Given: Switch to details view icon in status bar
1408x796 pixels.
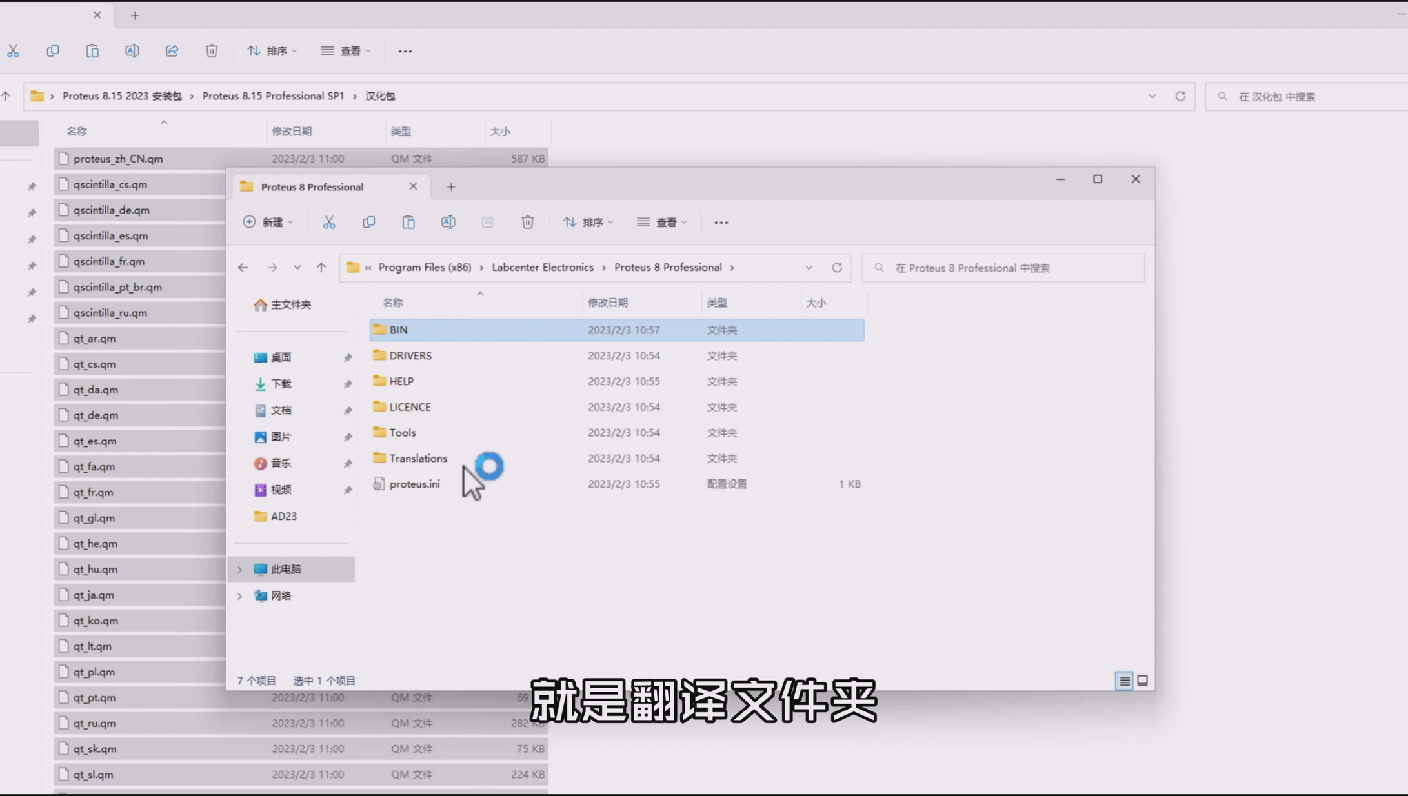Looking at the screenshot, I should coord(1124,681).
